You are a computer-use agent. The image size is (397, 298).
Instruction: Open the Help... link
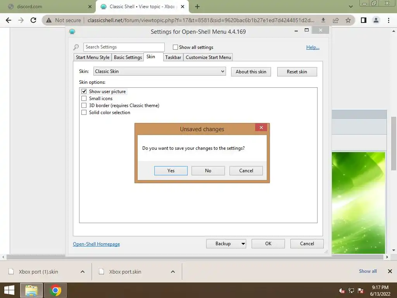(313, 47)
